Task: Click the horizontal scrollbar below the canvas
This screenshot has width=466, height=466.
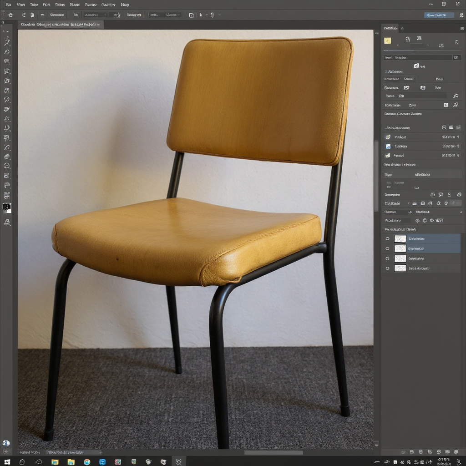Action: (273, 452)
